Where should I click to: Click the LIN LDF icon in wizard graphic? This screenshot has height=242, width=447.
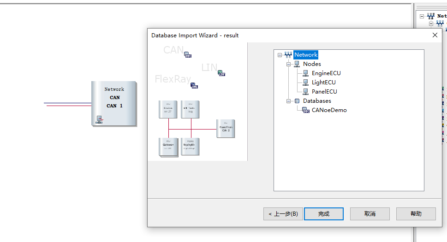[x=221, y=73]
